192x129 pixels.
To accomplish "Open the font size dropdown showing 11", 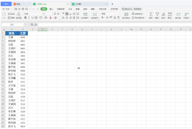I will pyautogui.click(x=52, y=14).
